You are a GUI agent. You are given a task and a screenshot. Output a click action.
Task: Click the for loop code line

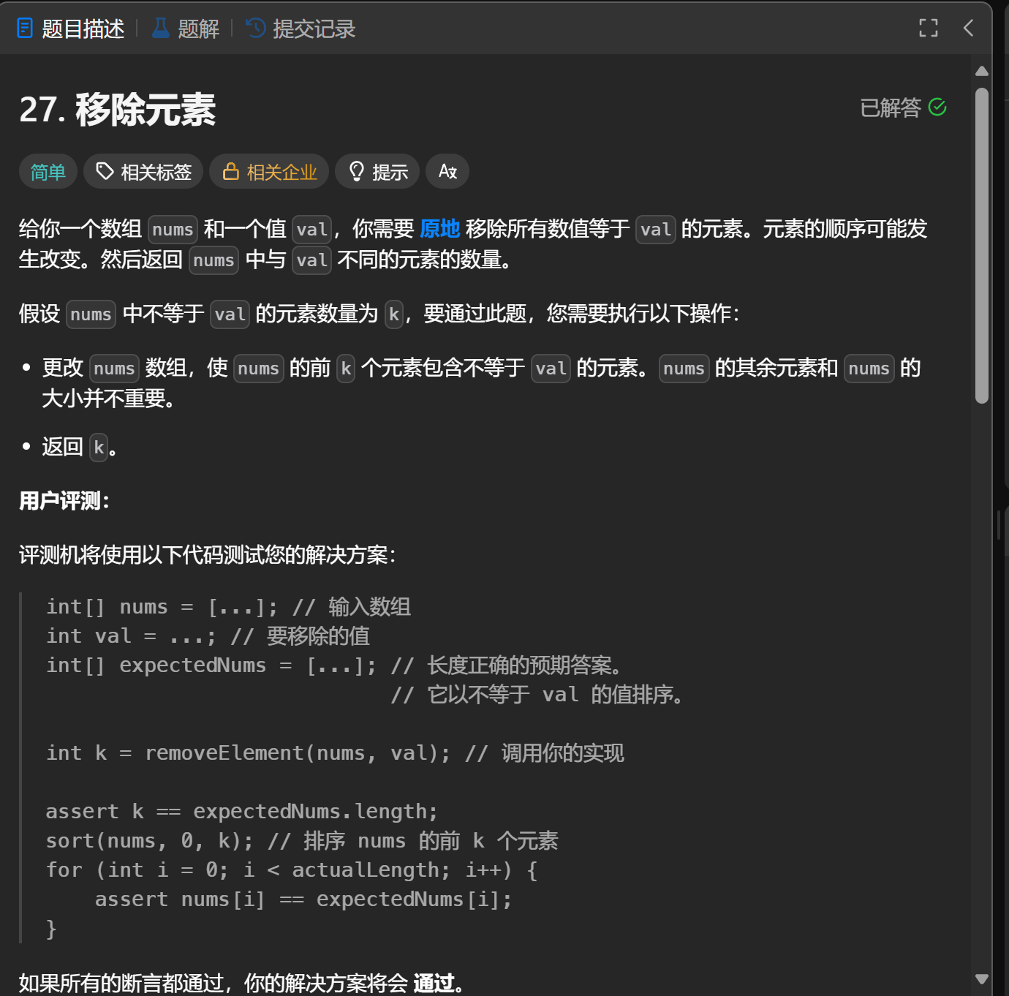292,870
